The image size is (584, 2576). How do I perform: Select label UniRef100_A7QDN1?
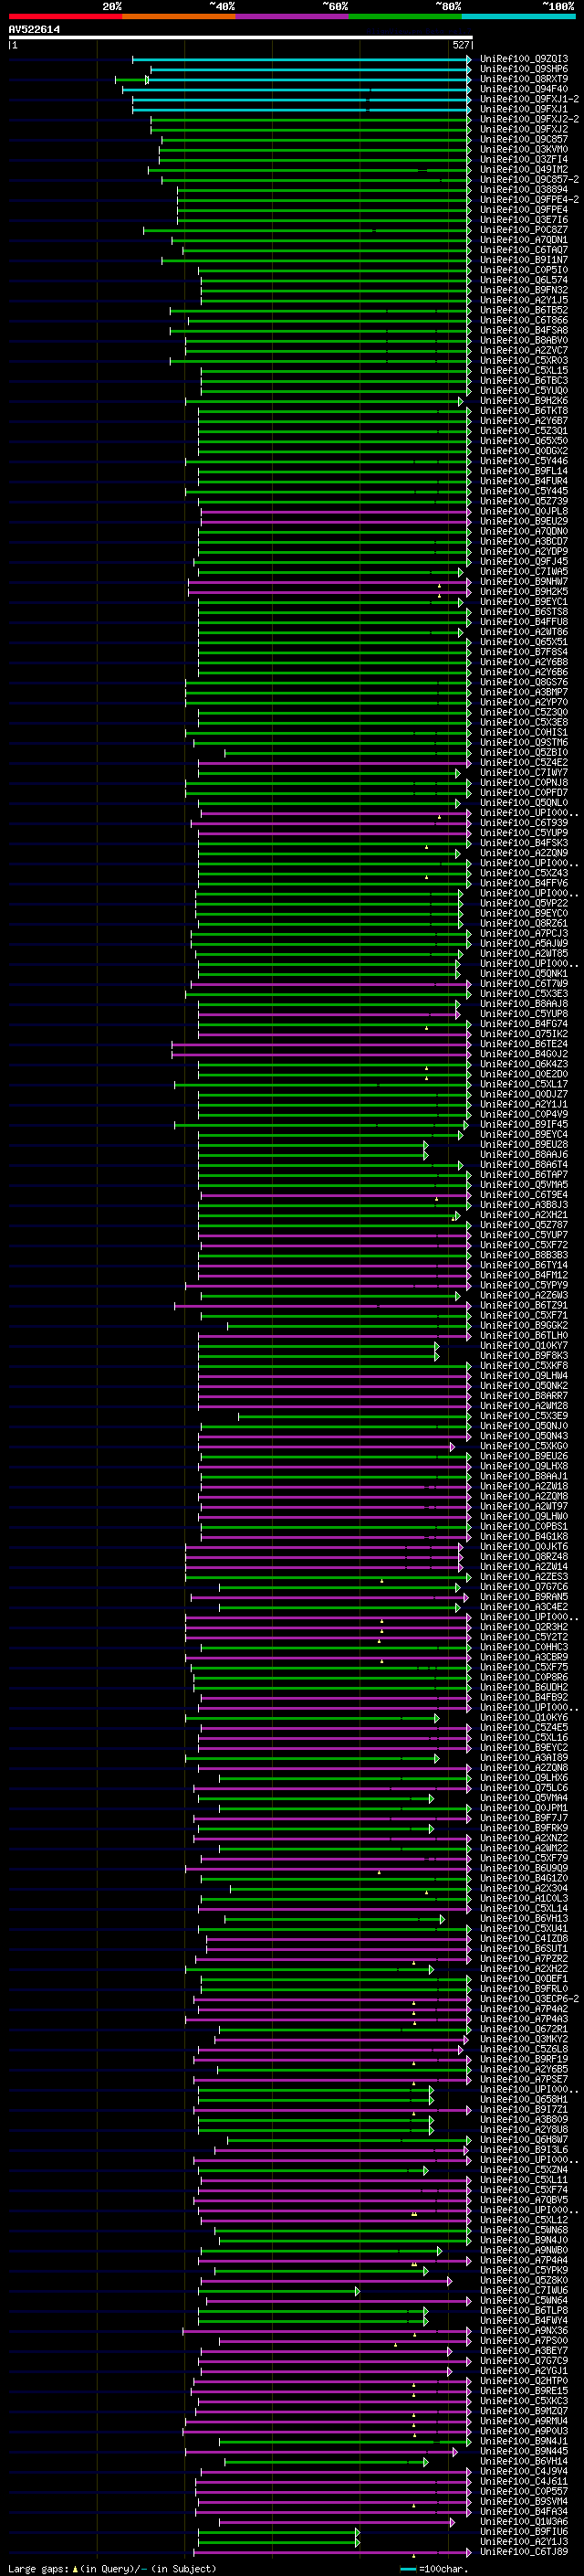[x=524, y=240]
